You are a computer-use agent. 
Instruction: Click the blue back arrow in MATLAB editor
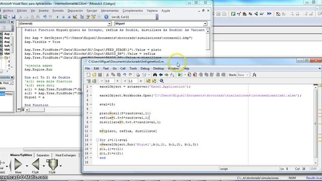(161, 75)
